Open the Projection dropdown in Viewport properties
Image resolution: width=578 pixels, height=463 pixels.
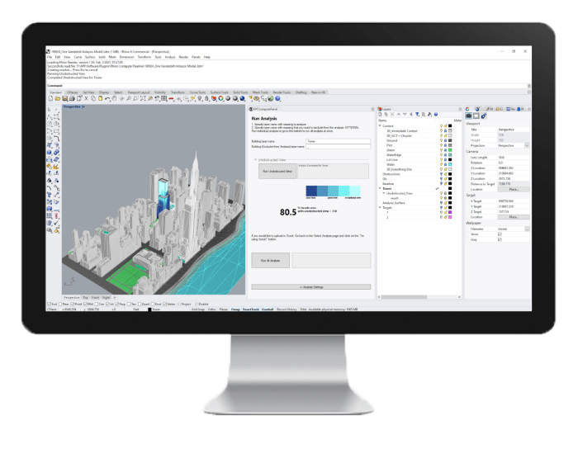[527, 144]
